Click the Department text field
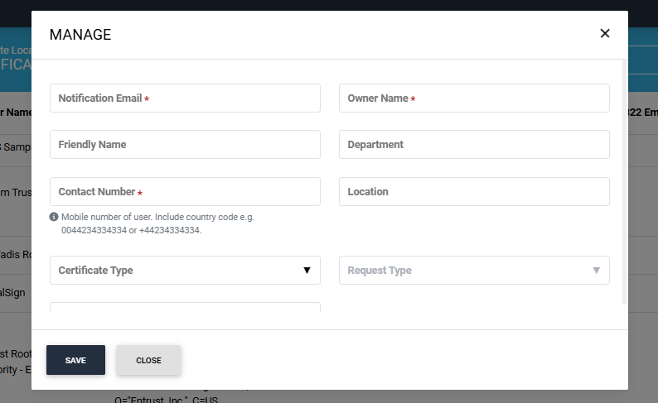The image size is (658, 403). tap(474, 144)
